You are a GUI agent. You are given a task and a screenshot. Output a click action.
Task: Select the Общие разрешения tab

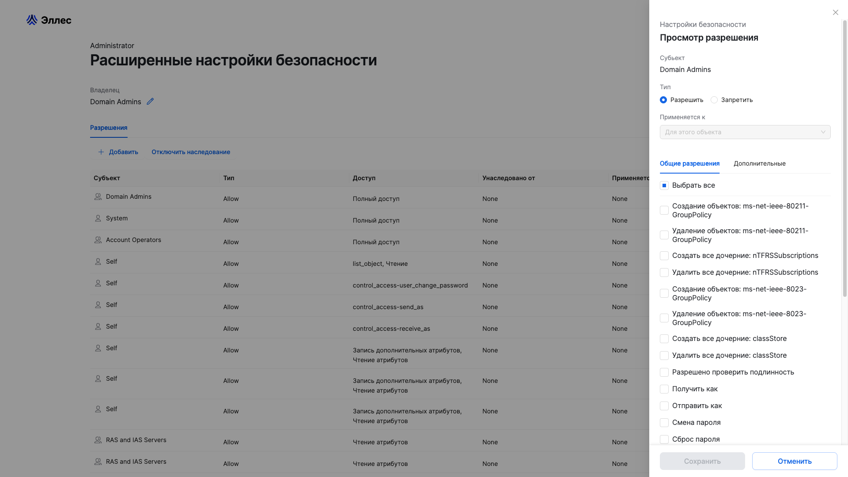[689, 163]
